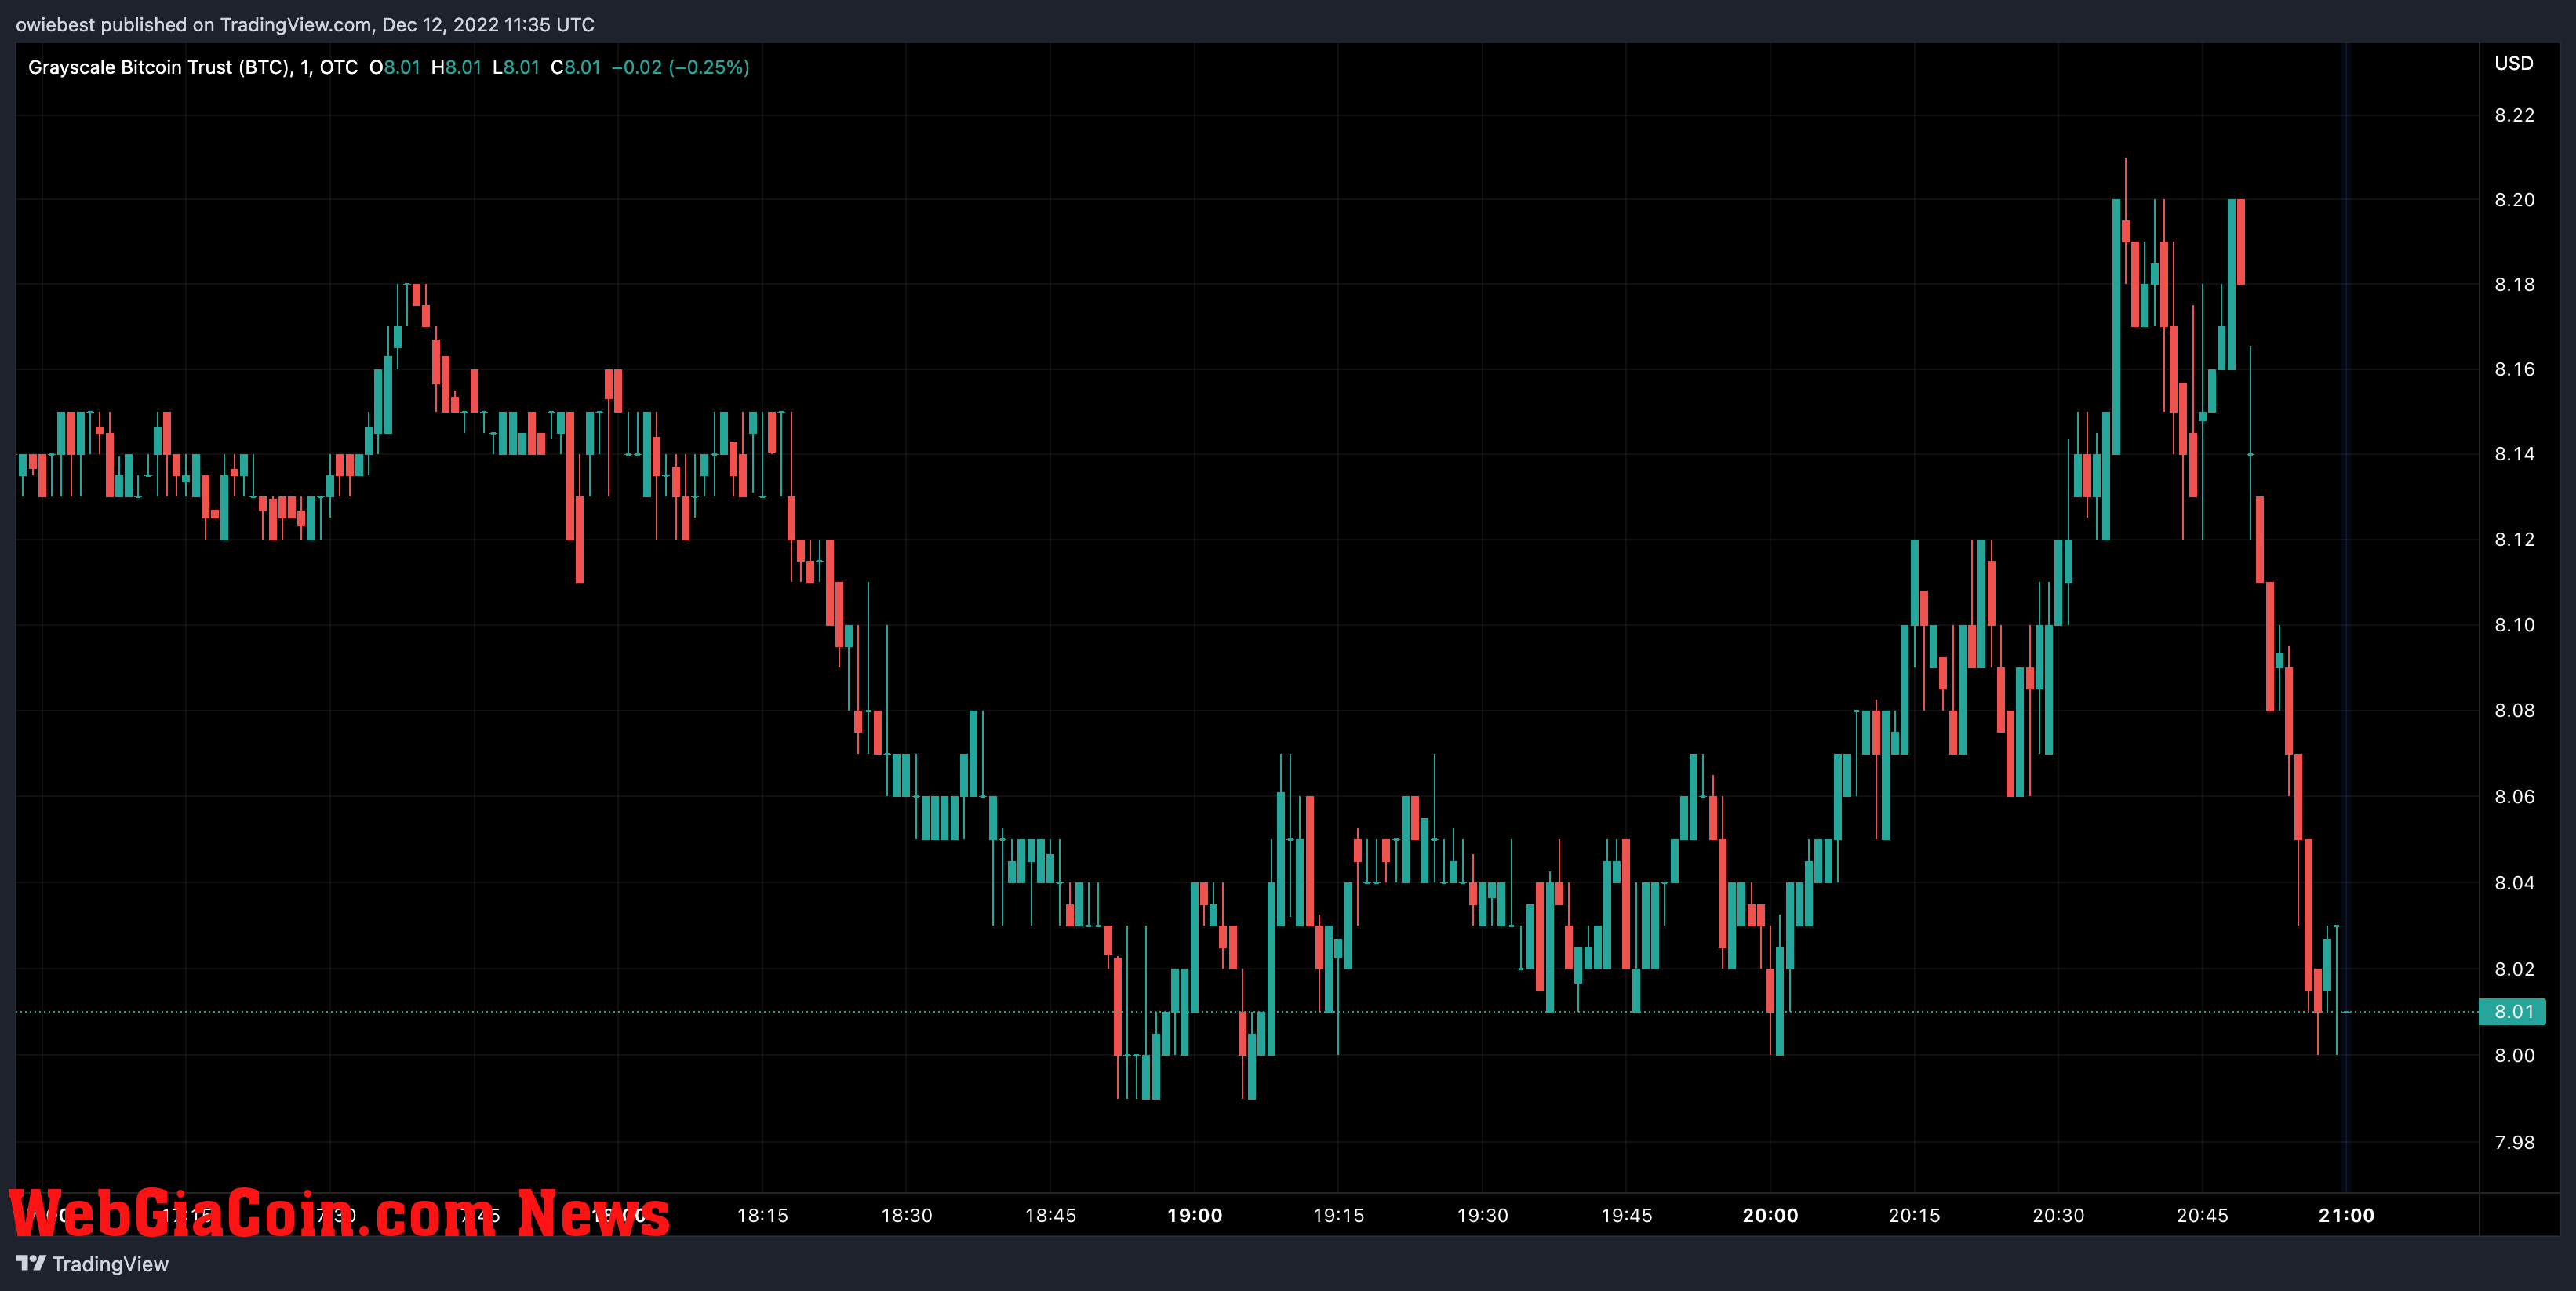Click the 8.22 price axis label
Viewport: 2576px width, 1291px height.
click(x=2514, y=115)
